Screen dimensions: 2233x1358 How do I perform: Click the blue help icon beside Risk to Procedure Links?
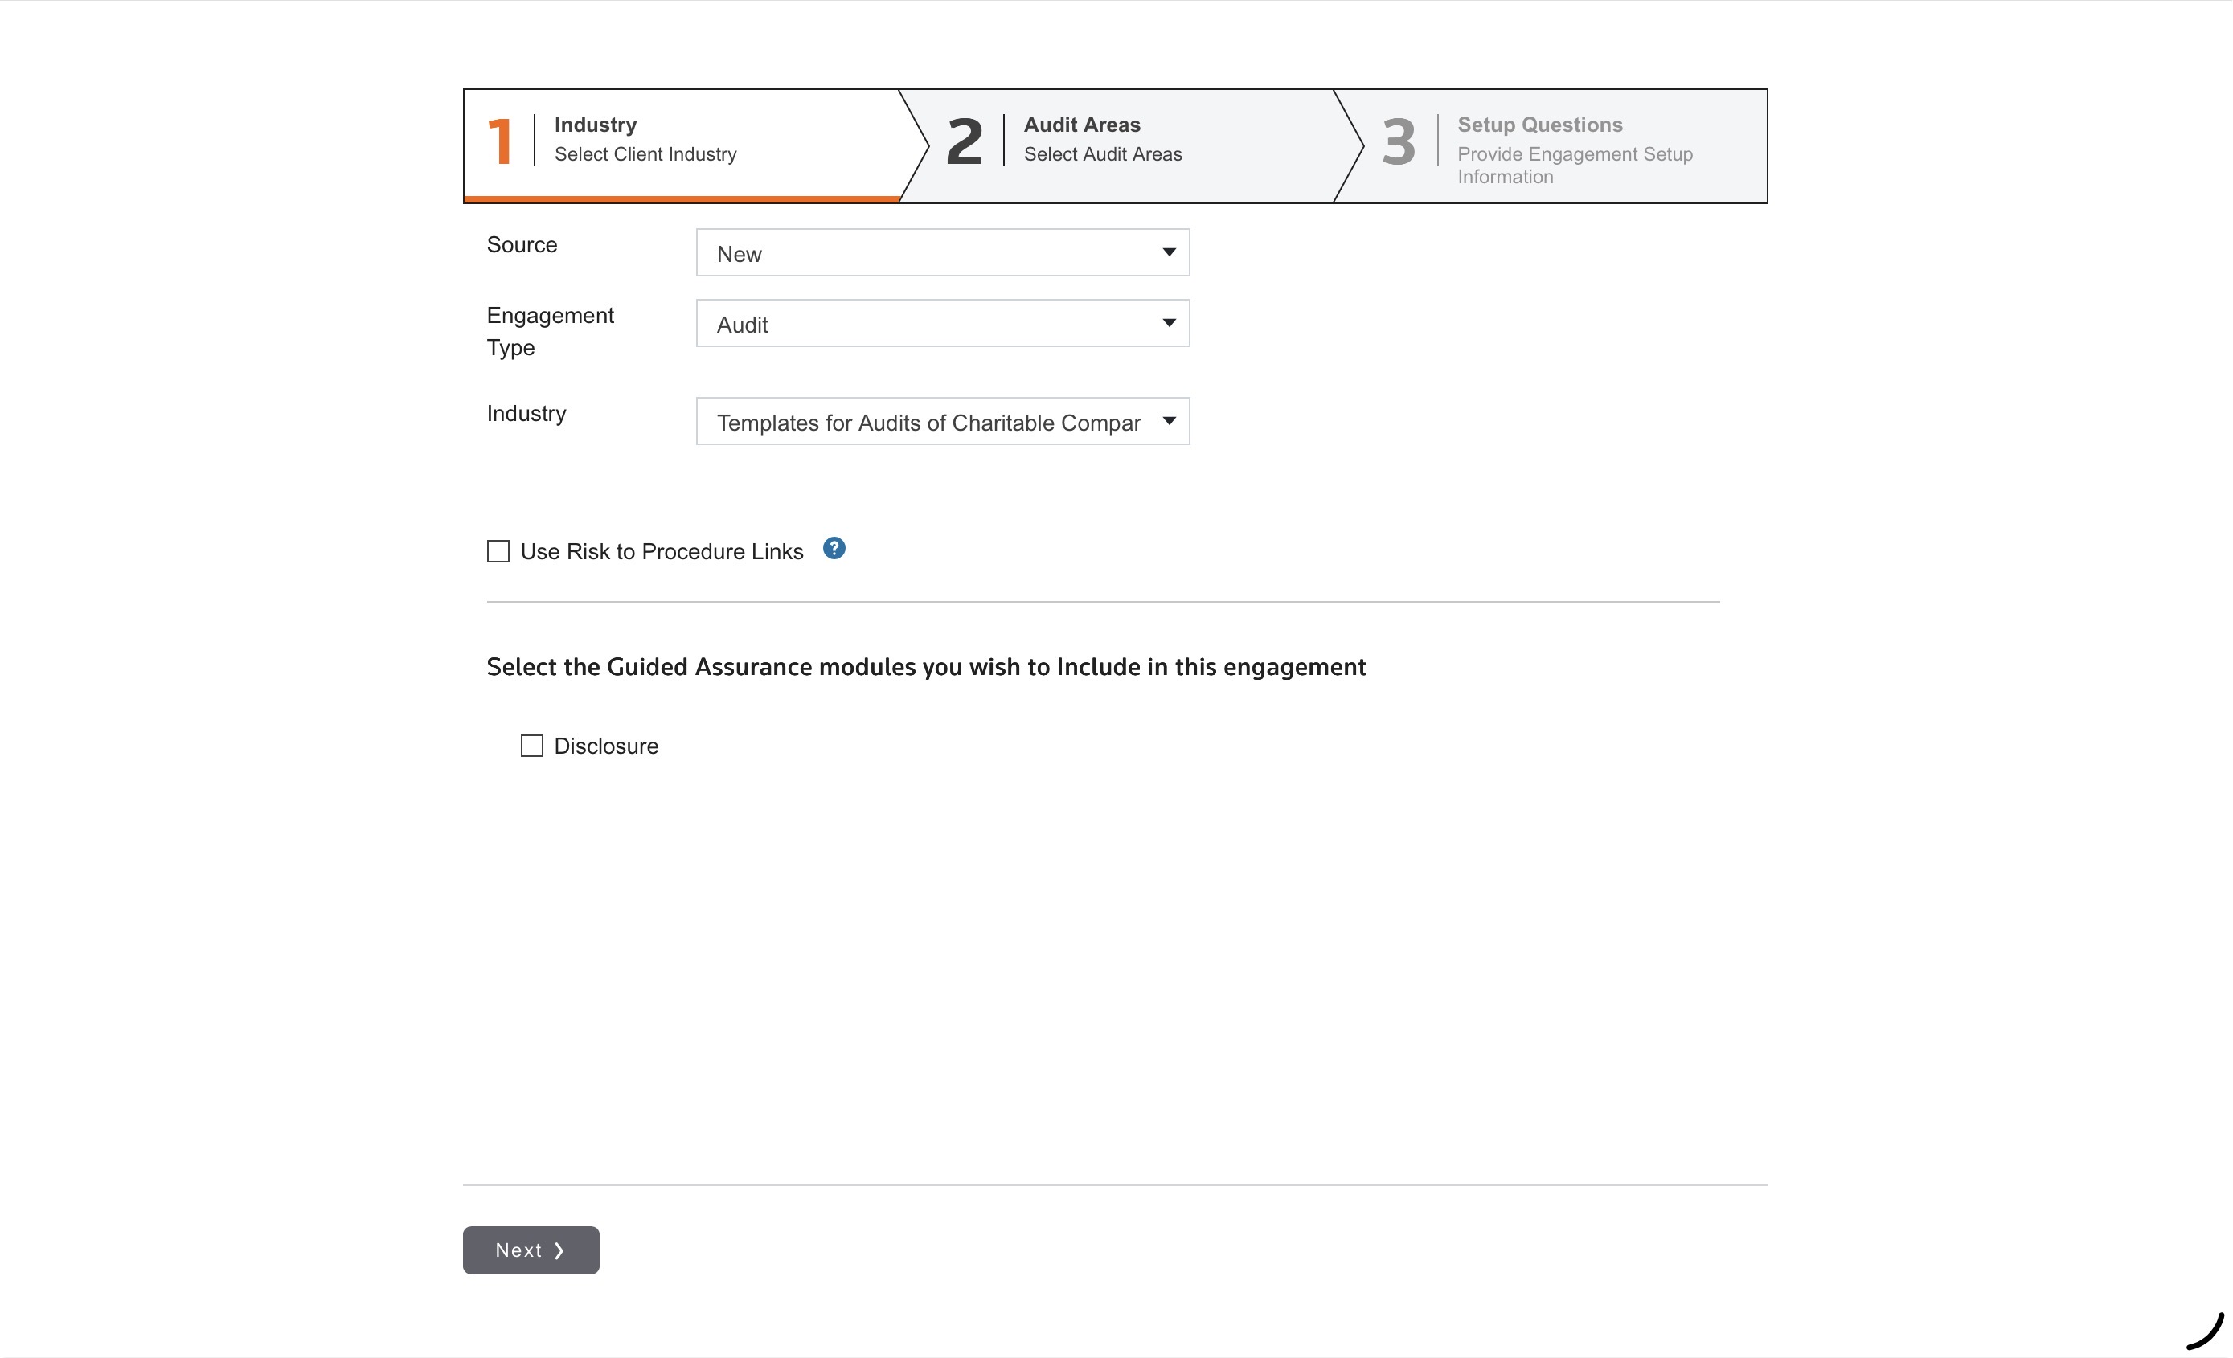(834, 548)
